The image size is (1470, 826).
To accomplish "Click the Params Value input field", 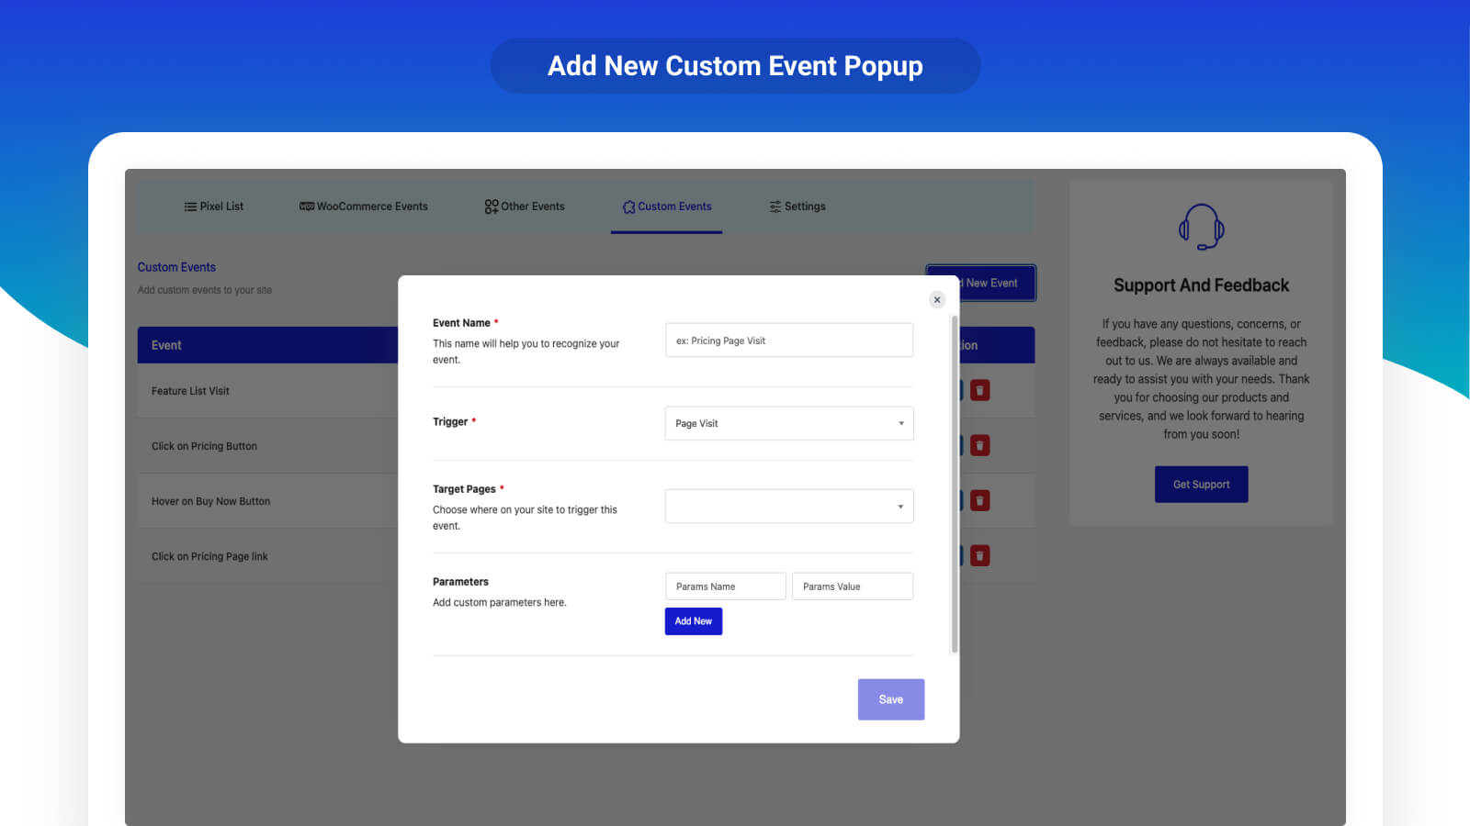I will (852, 586).
